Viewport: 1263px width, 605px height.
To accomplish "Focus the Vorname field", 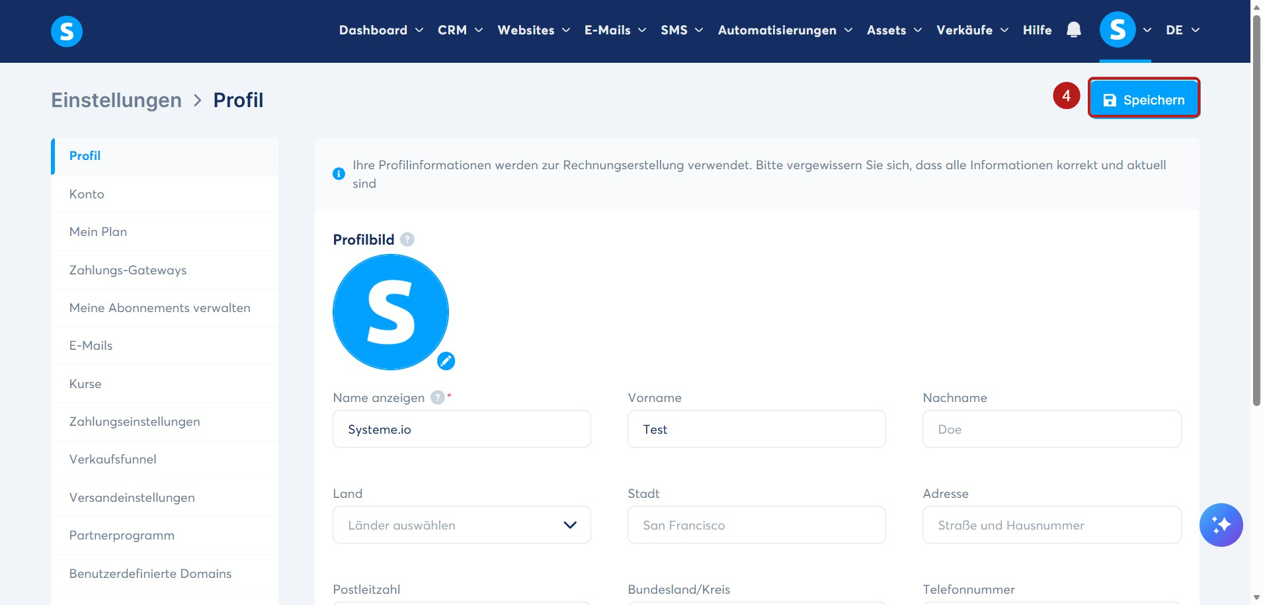I will pos(756,429).
